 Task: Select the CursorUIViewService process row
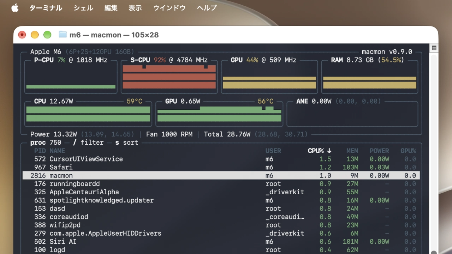click(x=221, y=159)
